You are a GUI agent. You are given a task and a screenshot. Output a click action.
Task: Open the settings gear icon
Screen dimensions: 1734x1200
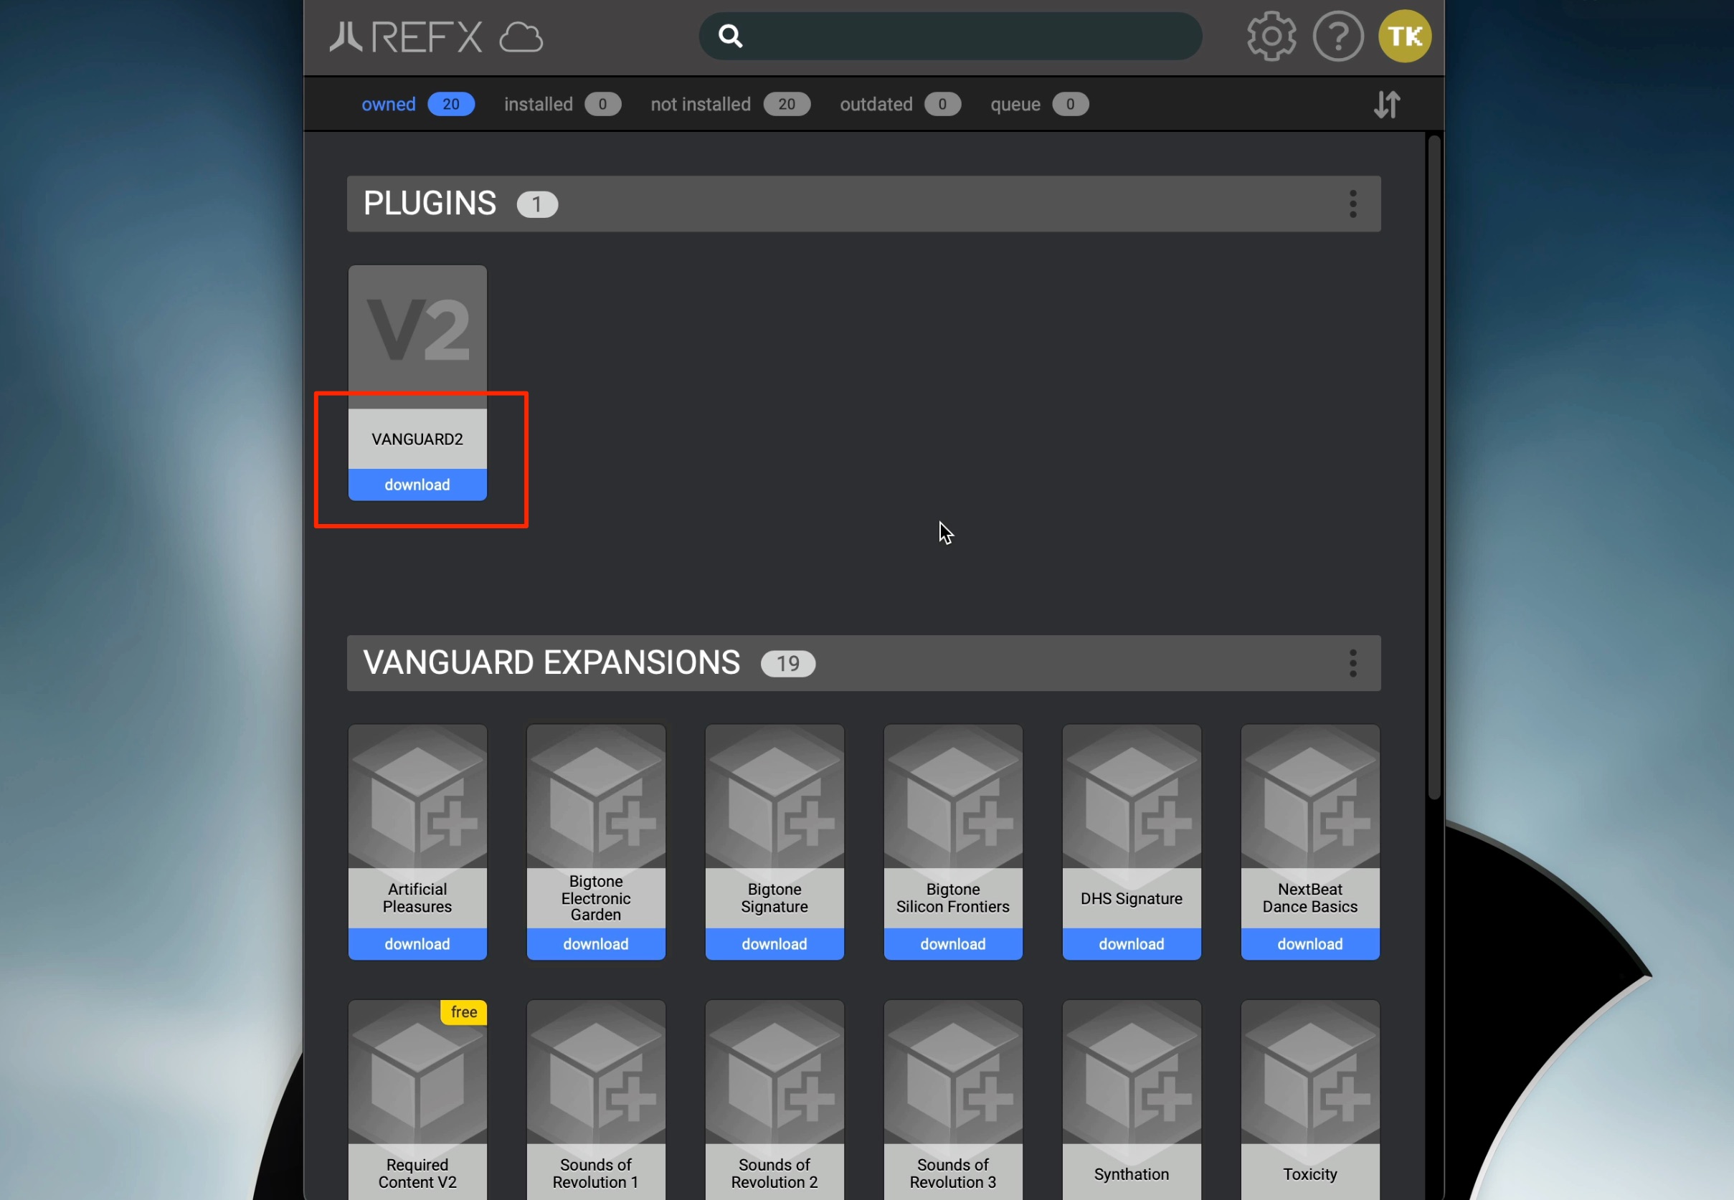click(1271, 36)
